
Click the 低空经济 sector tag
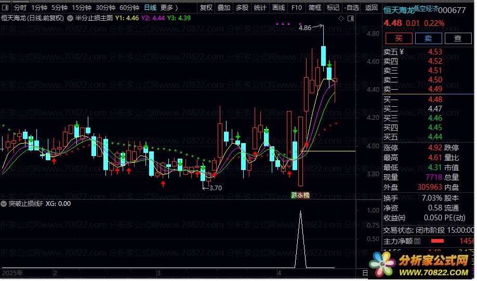[427, 8]
